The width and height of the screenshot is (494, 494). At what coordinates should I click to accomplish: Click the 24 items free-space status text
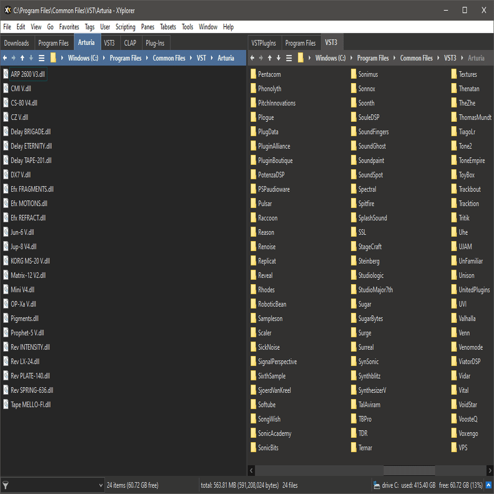[x=132, y=485]
